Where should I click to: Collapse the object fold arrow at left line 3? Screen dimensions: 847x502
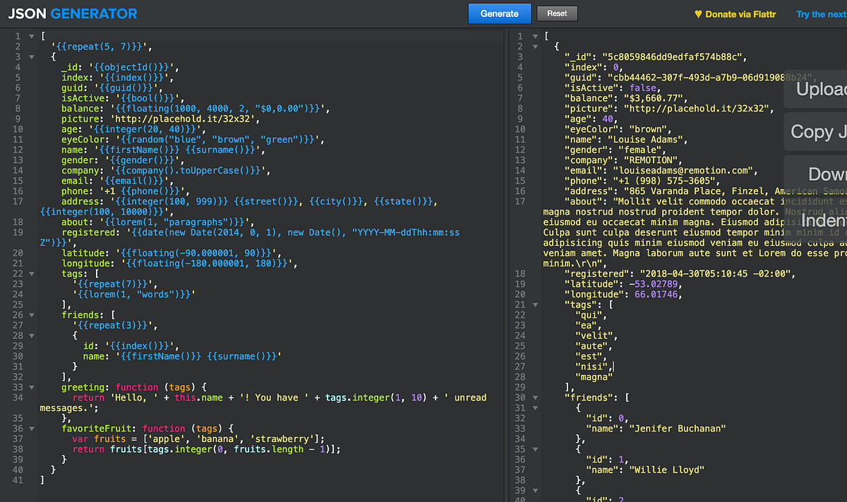click(x=31, y=56)
